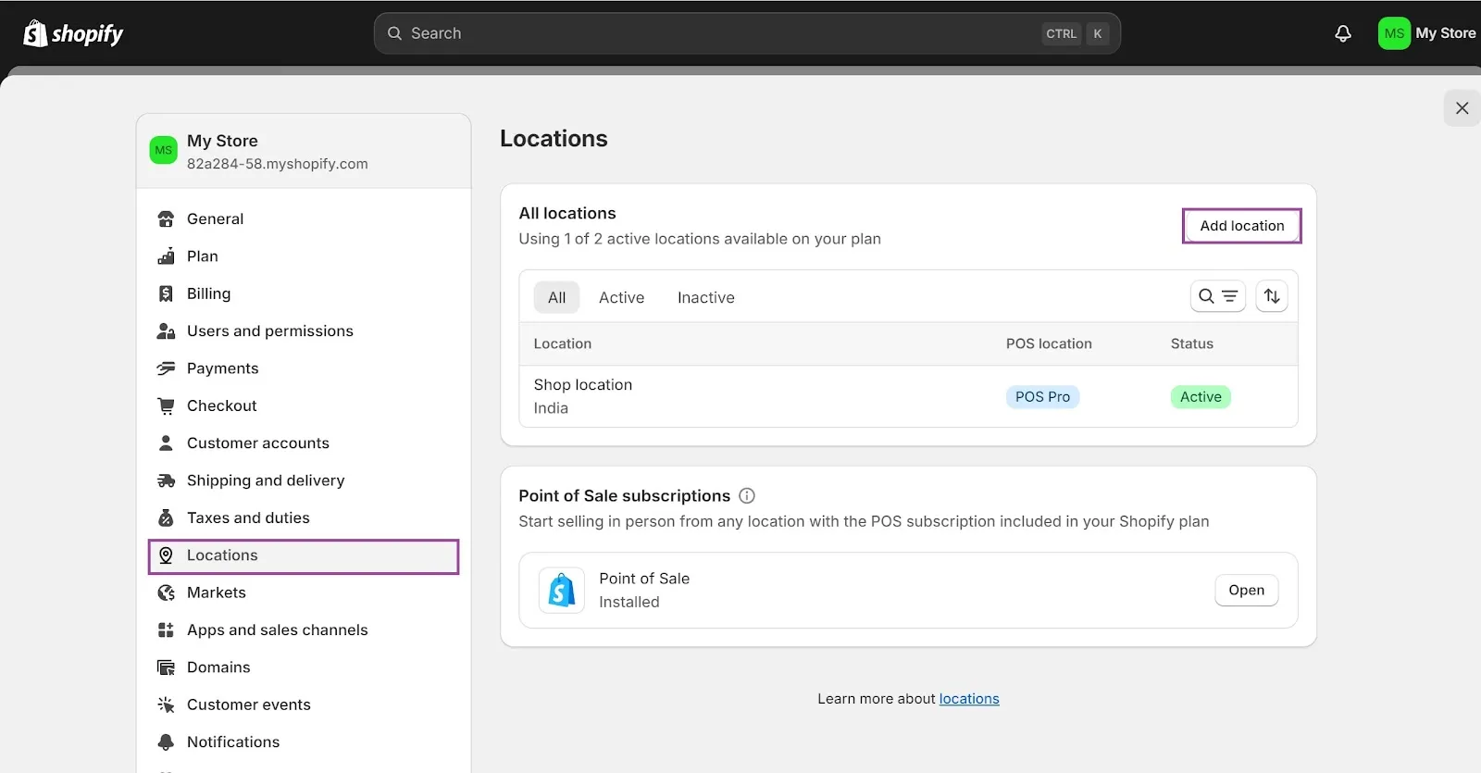Click the Point of Sale info icon
Screen dimensions: 1481x773
[x=747, y=496]
